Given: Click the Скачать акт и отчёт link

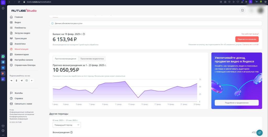Looking at the screenshot, I should (250, 45).
